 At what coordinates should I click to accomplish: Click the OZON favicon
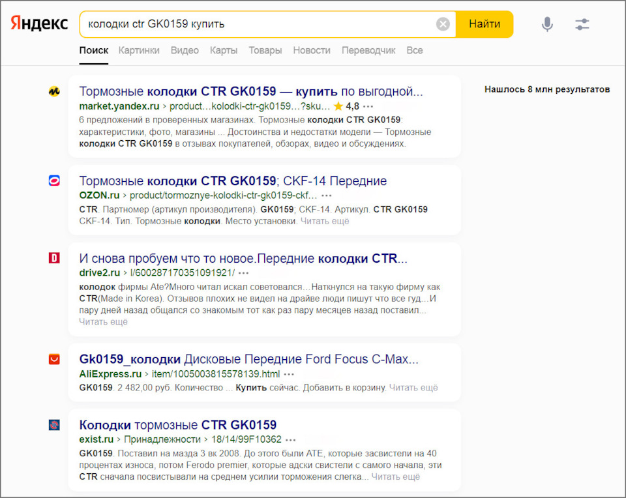(x=54, y=181)
